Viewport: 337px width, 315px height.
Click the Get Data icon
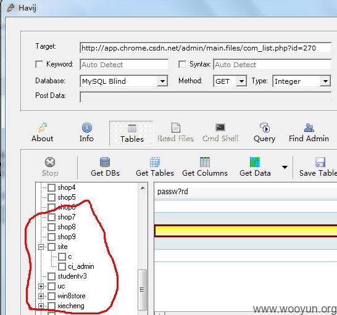click(x=255, y=162)
